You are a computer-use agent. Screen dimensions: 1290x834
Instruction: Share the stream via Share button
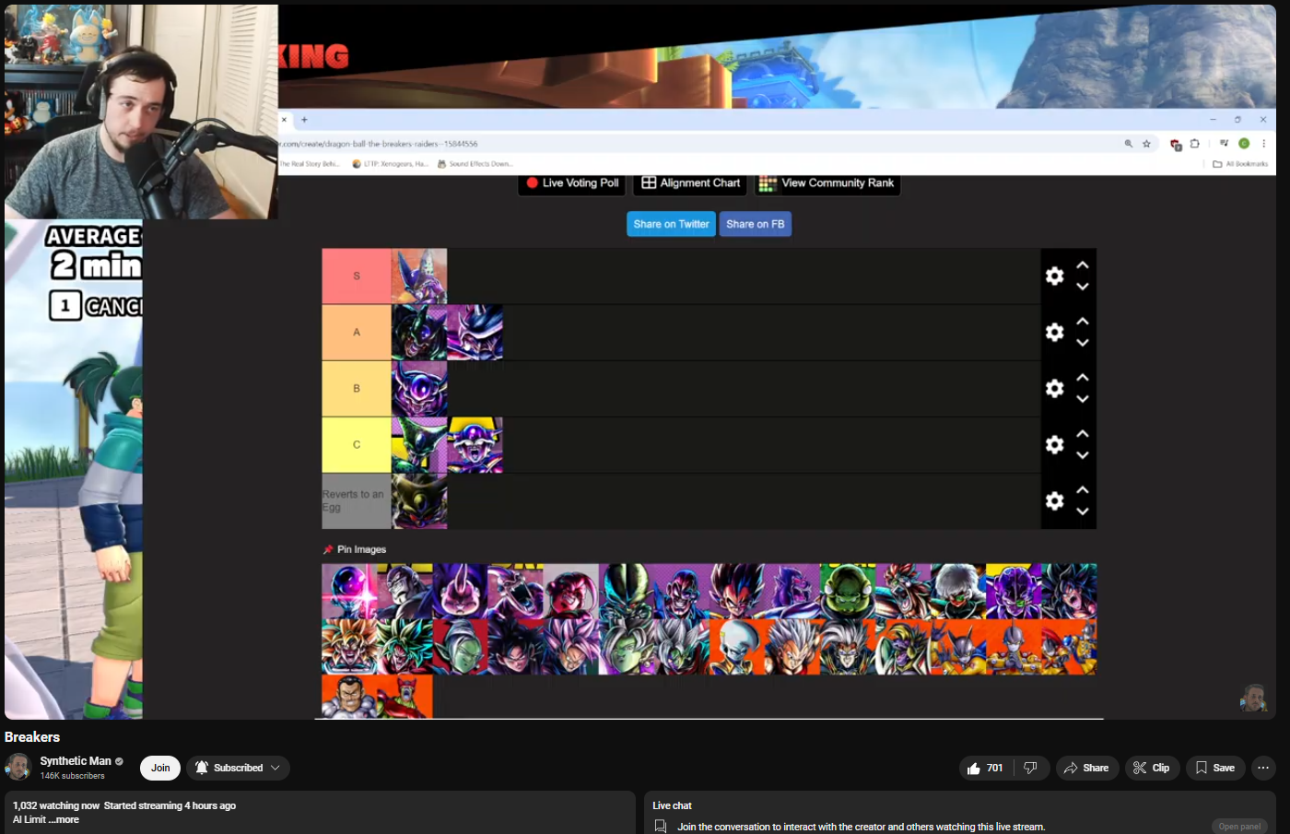click(x=1087, y=768)
